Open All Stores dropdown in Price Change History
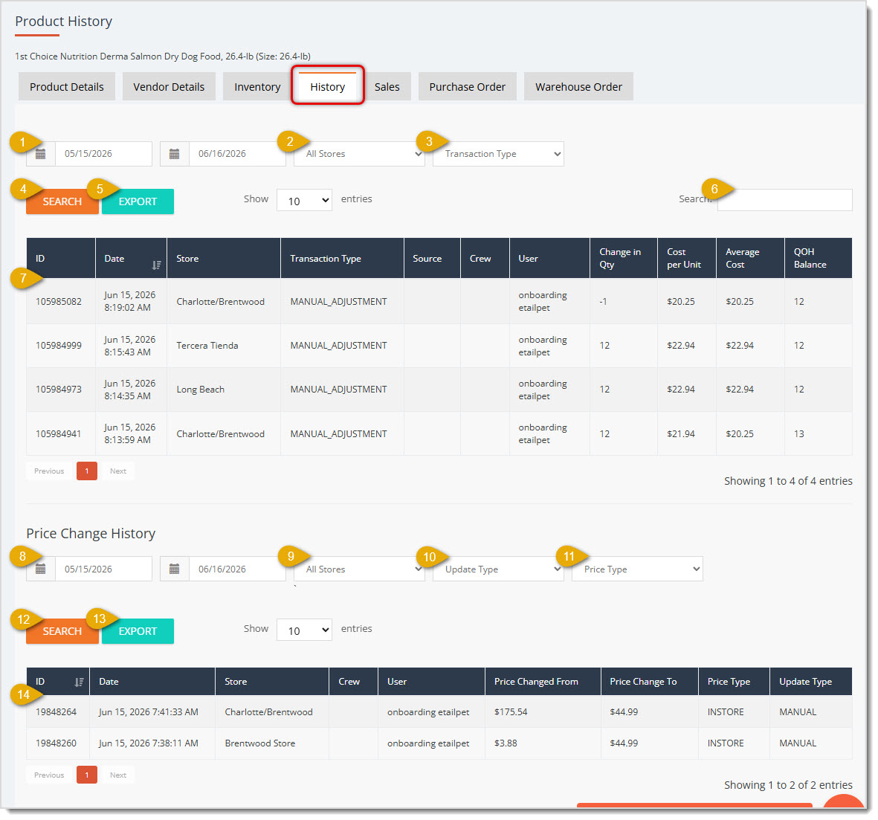Screen dimensions: 878x820 tap(360, 569)
